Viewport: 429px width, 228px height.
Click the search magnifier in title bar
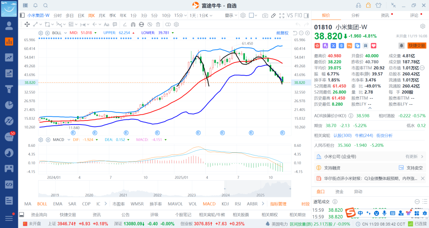(46, 6)
